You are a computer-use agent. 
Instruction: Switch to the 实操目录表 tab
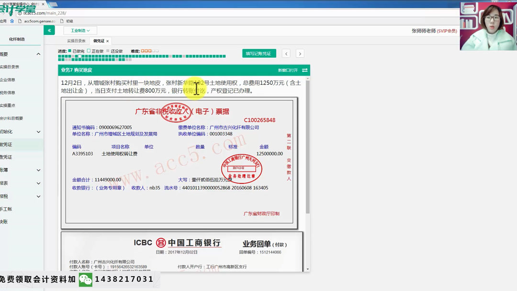click(76, 41)
